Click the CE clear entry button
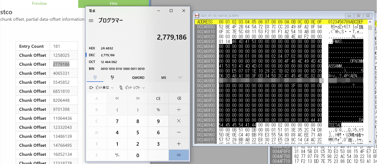377x164 pixels. (158, 99)
